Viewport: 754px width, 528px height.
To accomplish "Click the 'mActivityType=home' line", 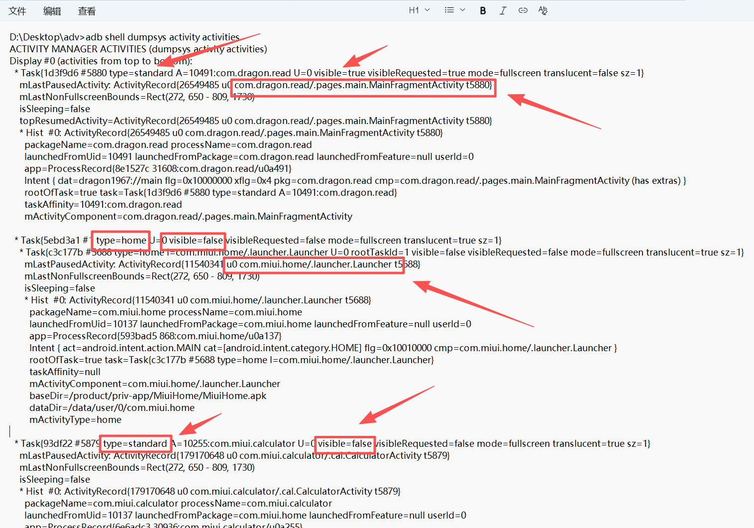I will tap(76, 420).
